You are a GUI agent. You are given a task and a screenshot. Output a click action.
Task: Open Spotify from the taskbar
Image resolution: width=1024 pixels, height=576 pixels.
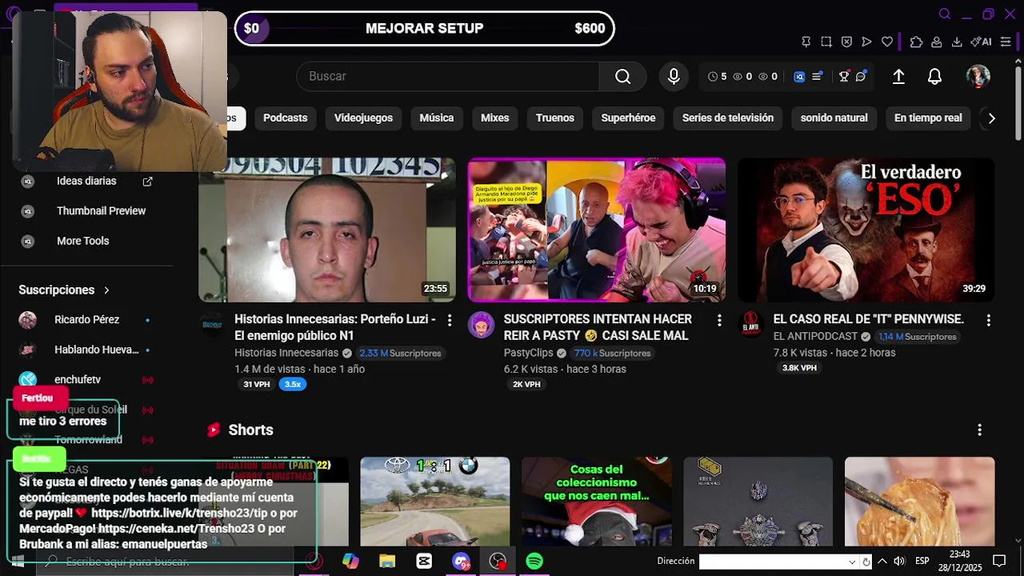coord(534,562)
